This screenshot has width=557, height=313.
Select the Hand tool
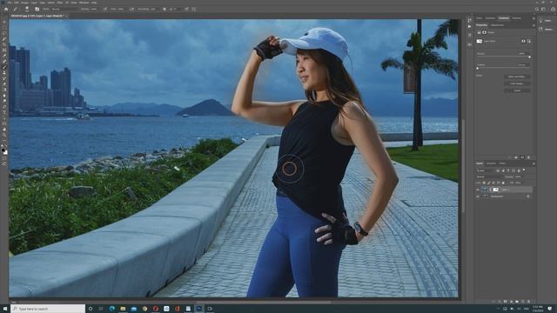pyautogui.click(x=4, y=130)
